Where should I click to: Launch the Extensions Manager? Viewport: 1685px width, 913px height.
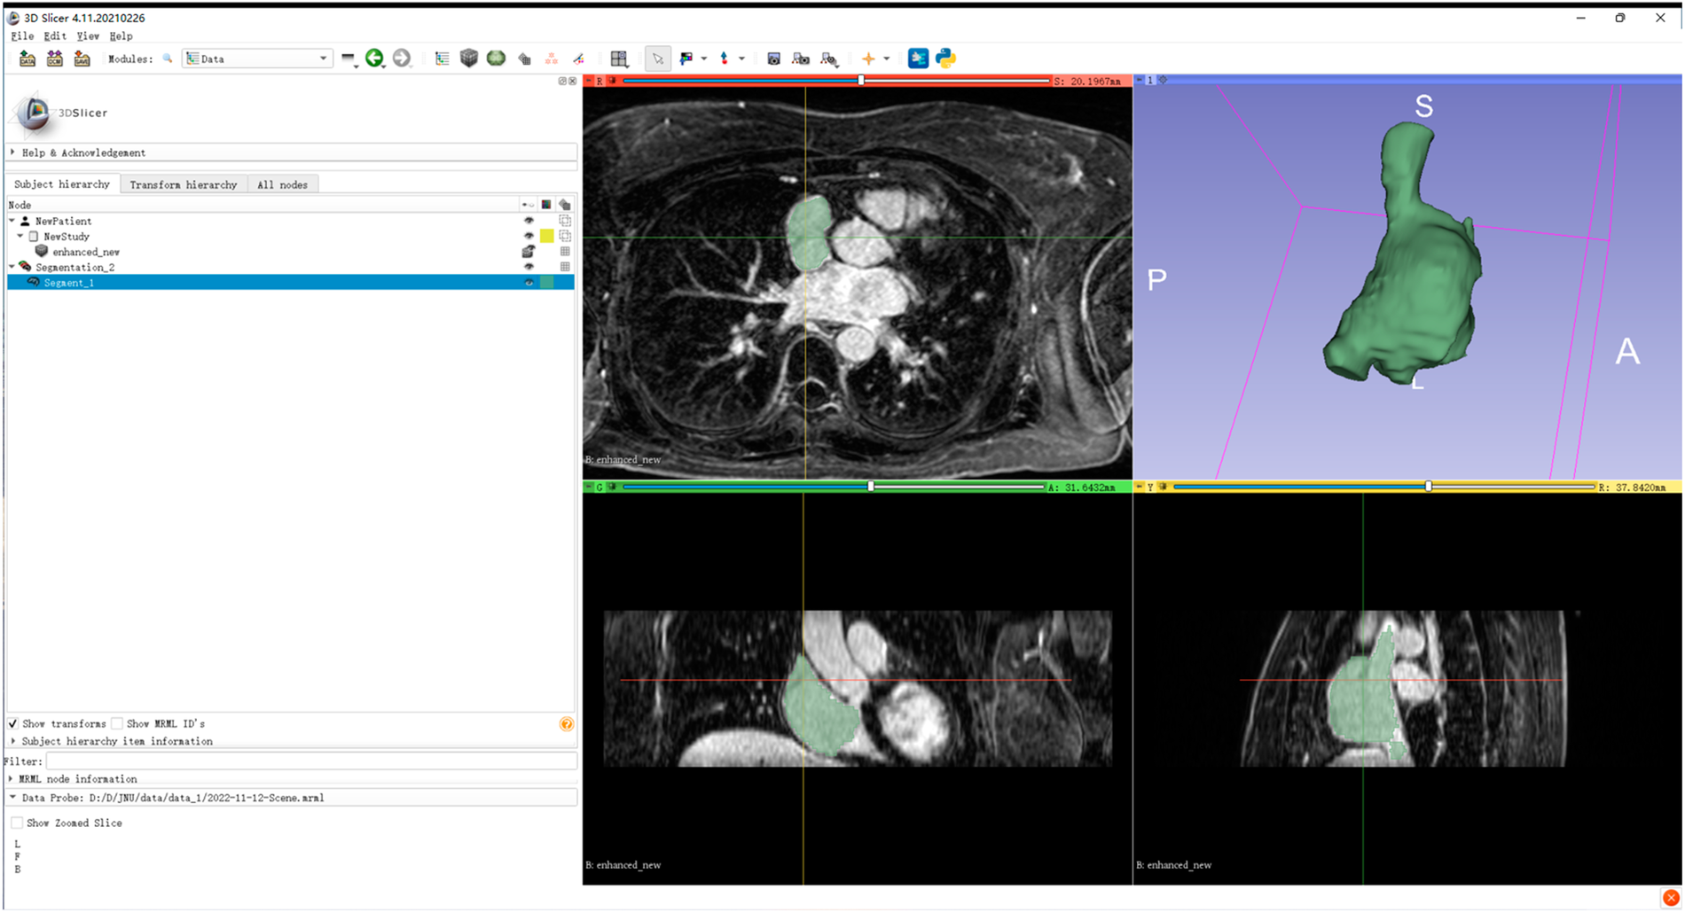[916, 58]
